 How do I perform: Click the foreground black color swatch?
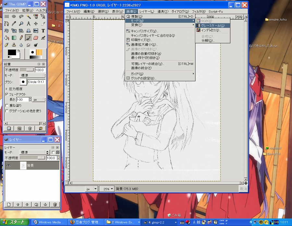point(12,53)
